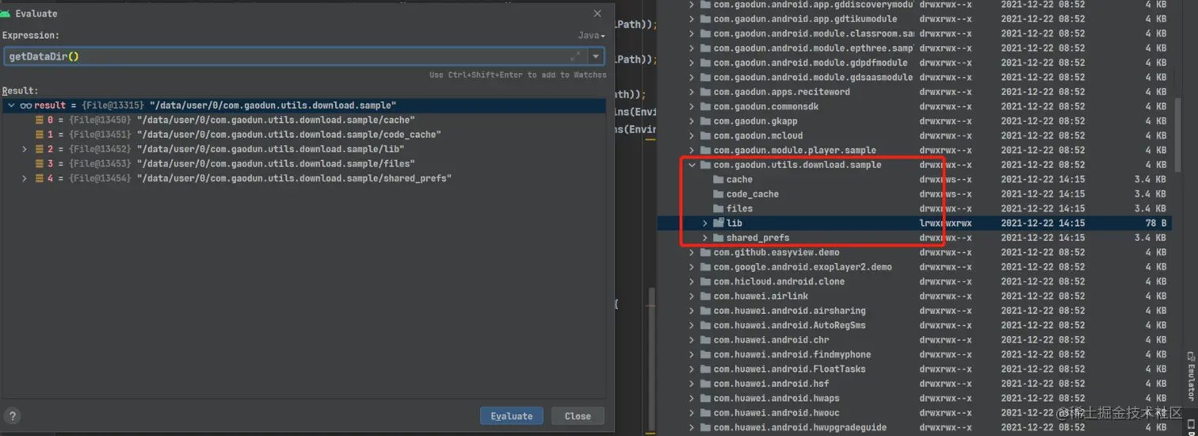
Task: Click 78 B size value of lib
Action: [1154, 224]
